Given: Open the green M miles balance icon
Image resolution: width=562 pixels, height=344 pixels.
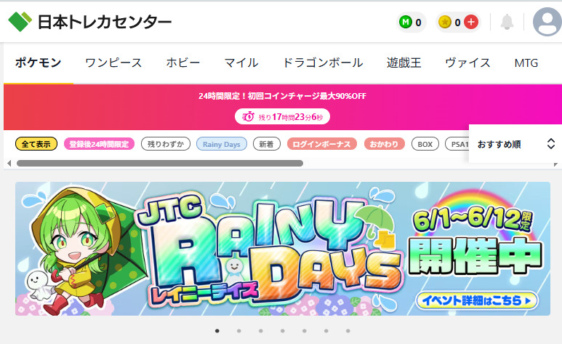Looking at the screenshot, I should (x=406, y=23).
